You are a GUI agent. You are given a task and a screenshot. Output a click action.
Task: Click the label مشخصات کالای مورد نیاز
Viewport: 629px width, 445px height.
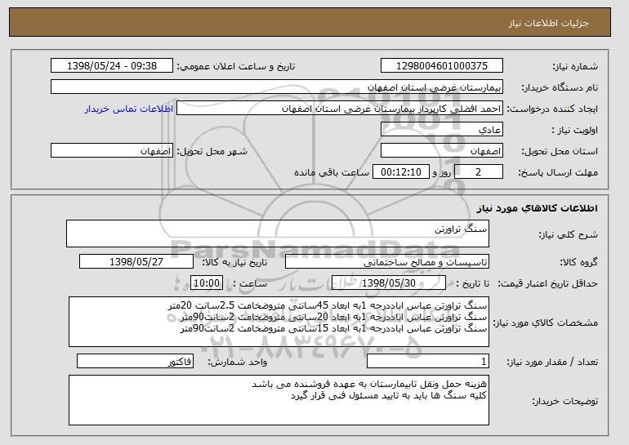coord(546,323)
